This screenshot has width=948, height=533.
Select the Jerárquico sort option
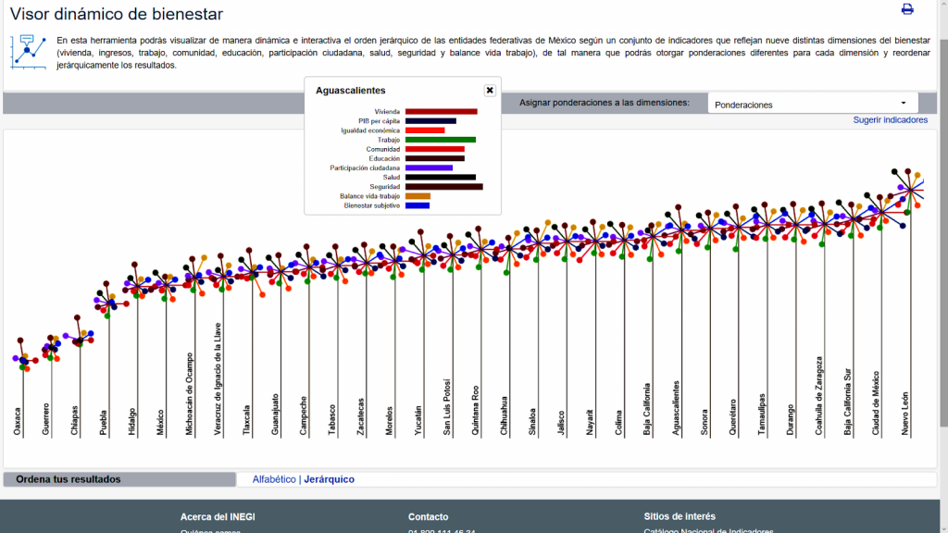point(329,479)
